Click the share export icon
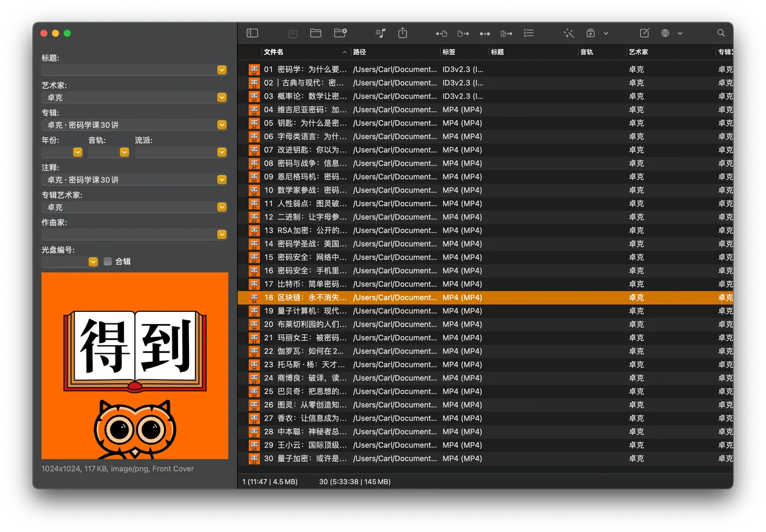Viewport: 766px width, 532px height. tap(403, 33)
